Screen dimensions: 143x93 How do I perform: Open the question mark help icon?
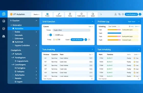pyautogui.click(x=89, y=40)
